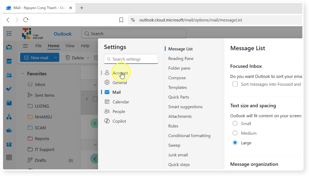Open the Junk email settings
The height and width of the screenshot is (176, 309).
click(178, 155)
